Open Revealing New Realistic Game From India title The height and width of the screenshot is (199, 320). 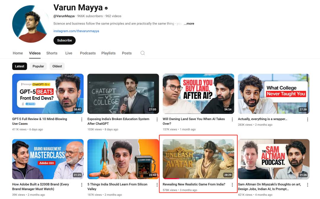coord(194,184)
